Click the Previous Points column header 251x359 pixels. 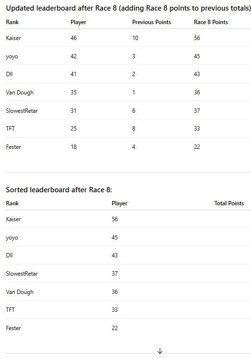pos(151,22)
